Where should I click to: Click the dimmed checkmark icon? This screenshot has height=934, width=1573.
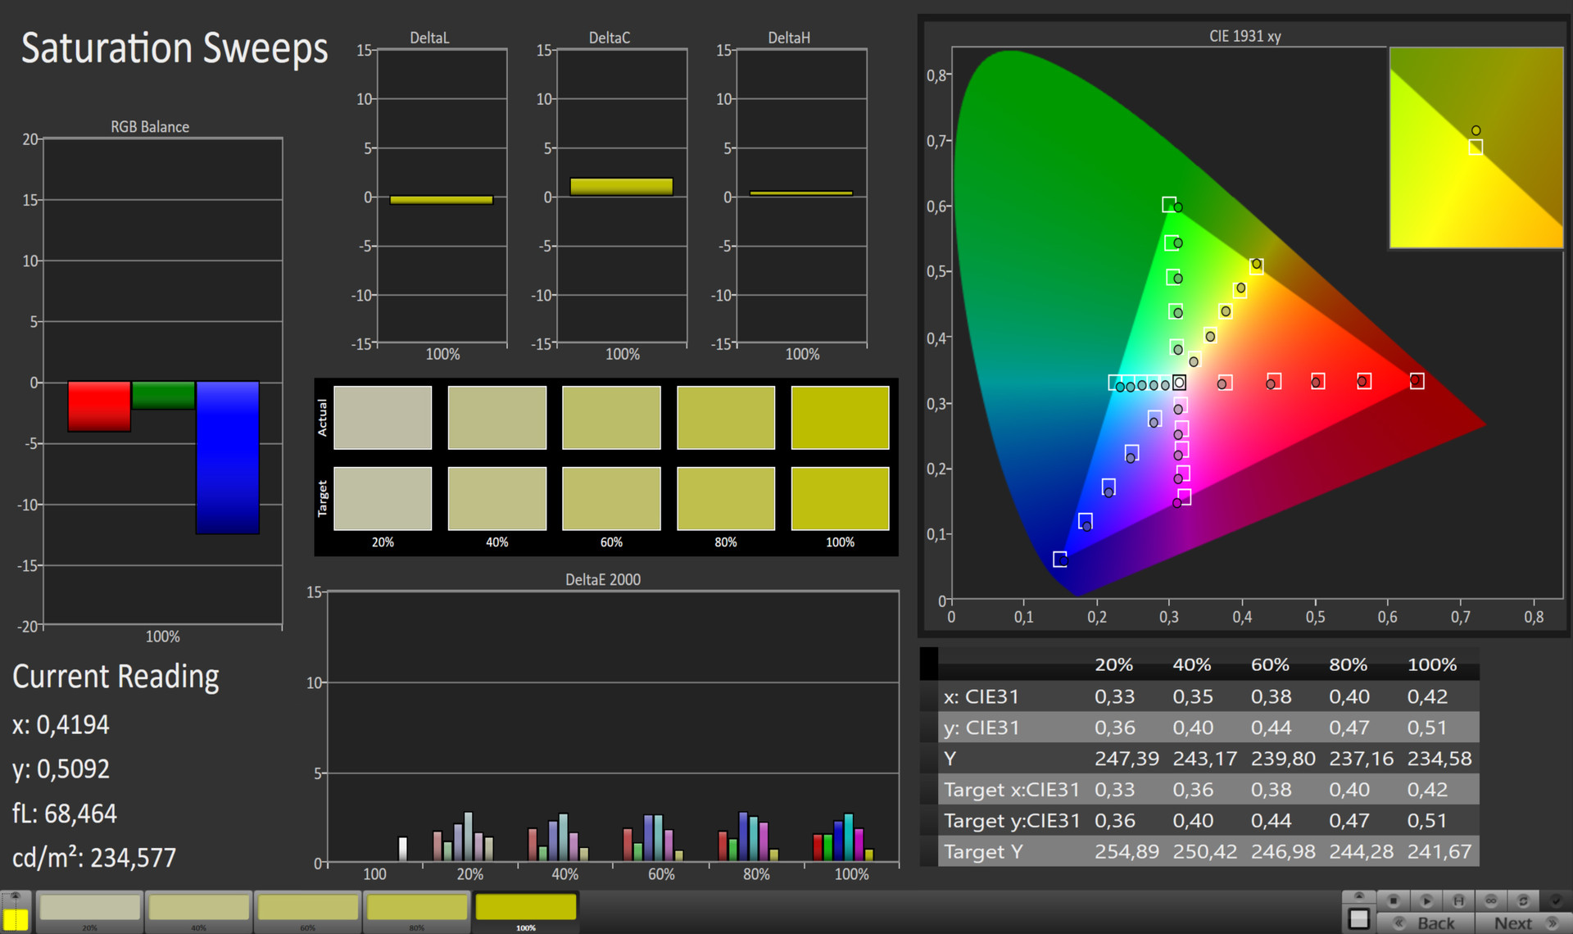pos(1555,900)
